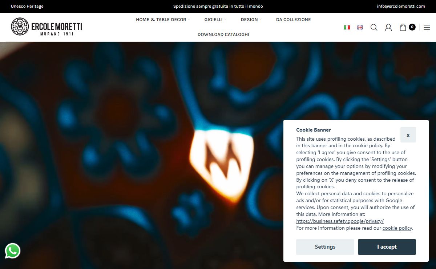Viewport: 436px width, 269px height.
Task: Click the cart item count badge
Action: pos(412,27)
